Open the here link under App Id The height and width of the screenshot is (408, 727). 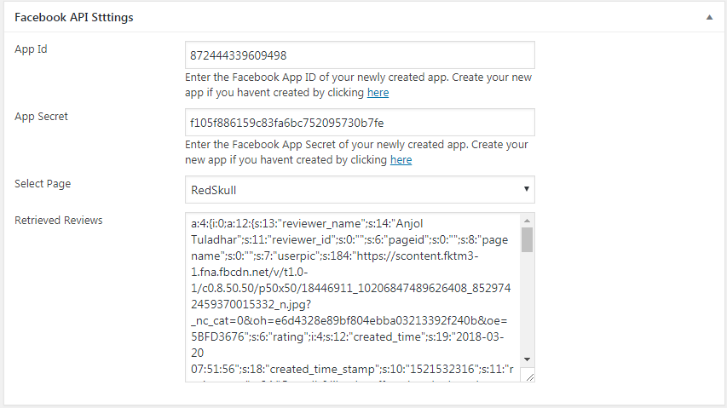tap(378, 92)
